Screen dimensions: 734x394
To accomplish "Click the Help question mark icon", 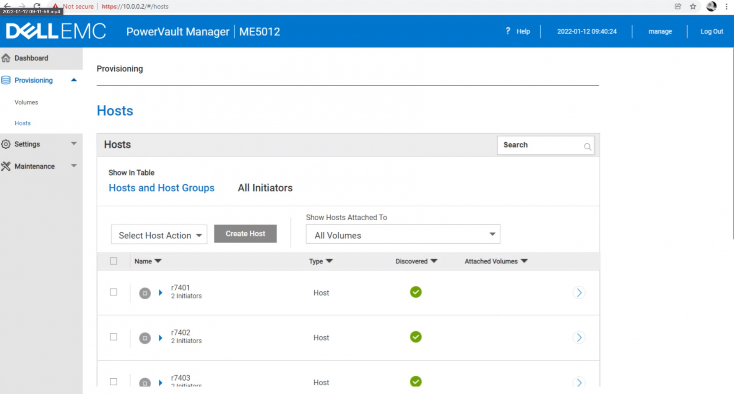I will (x=508, y=31).
